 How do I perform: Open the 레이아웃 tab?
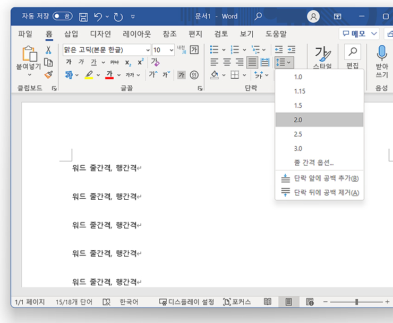[x=137, y=34]
